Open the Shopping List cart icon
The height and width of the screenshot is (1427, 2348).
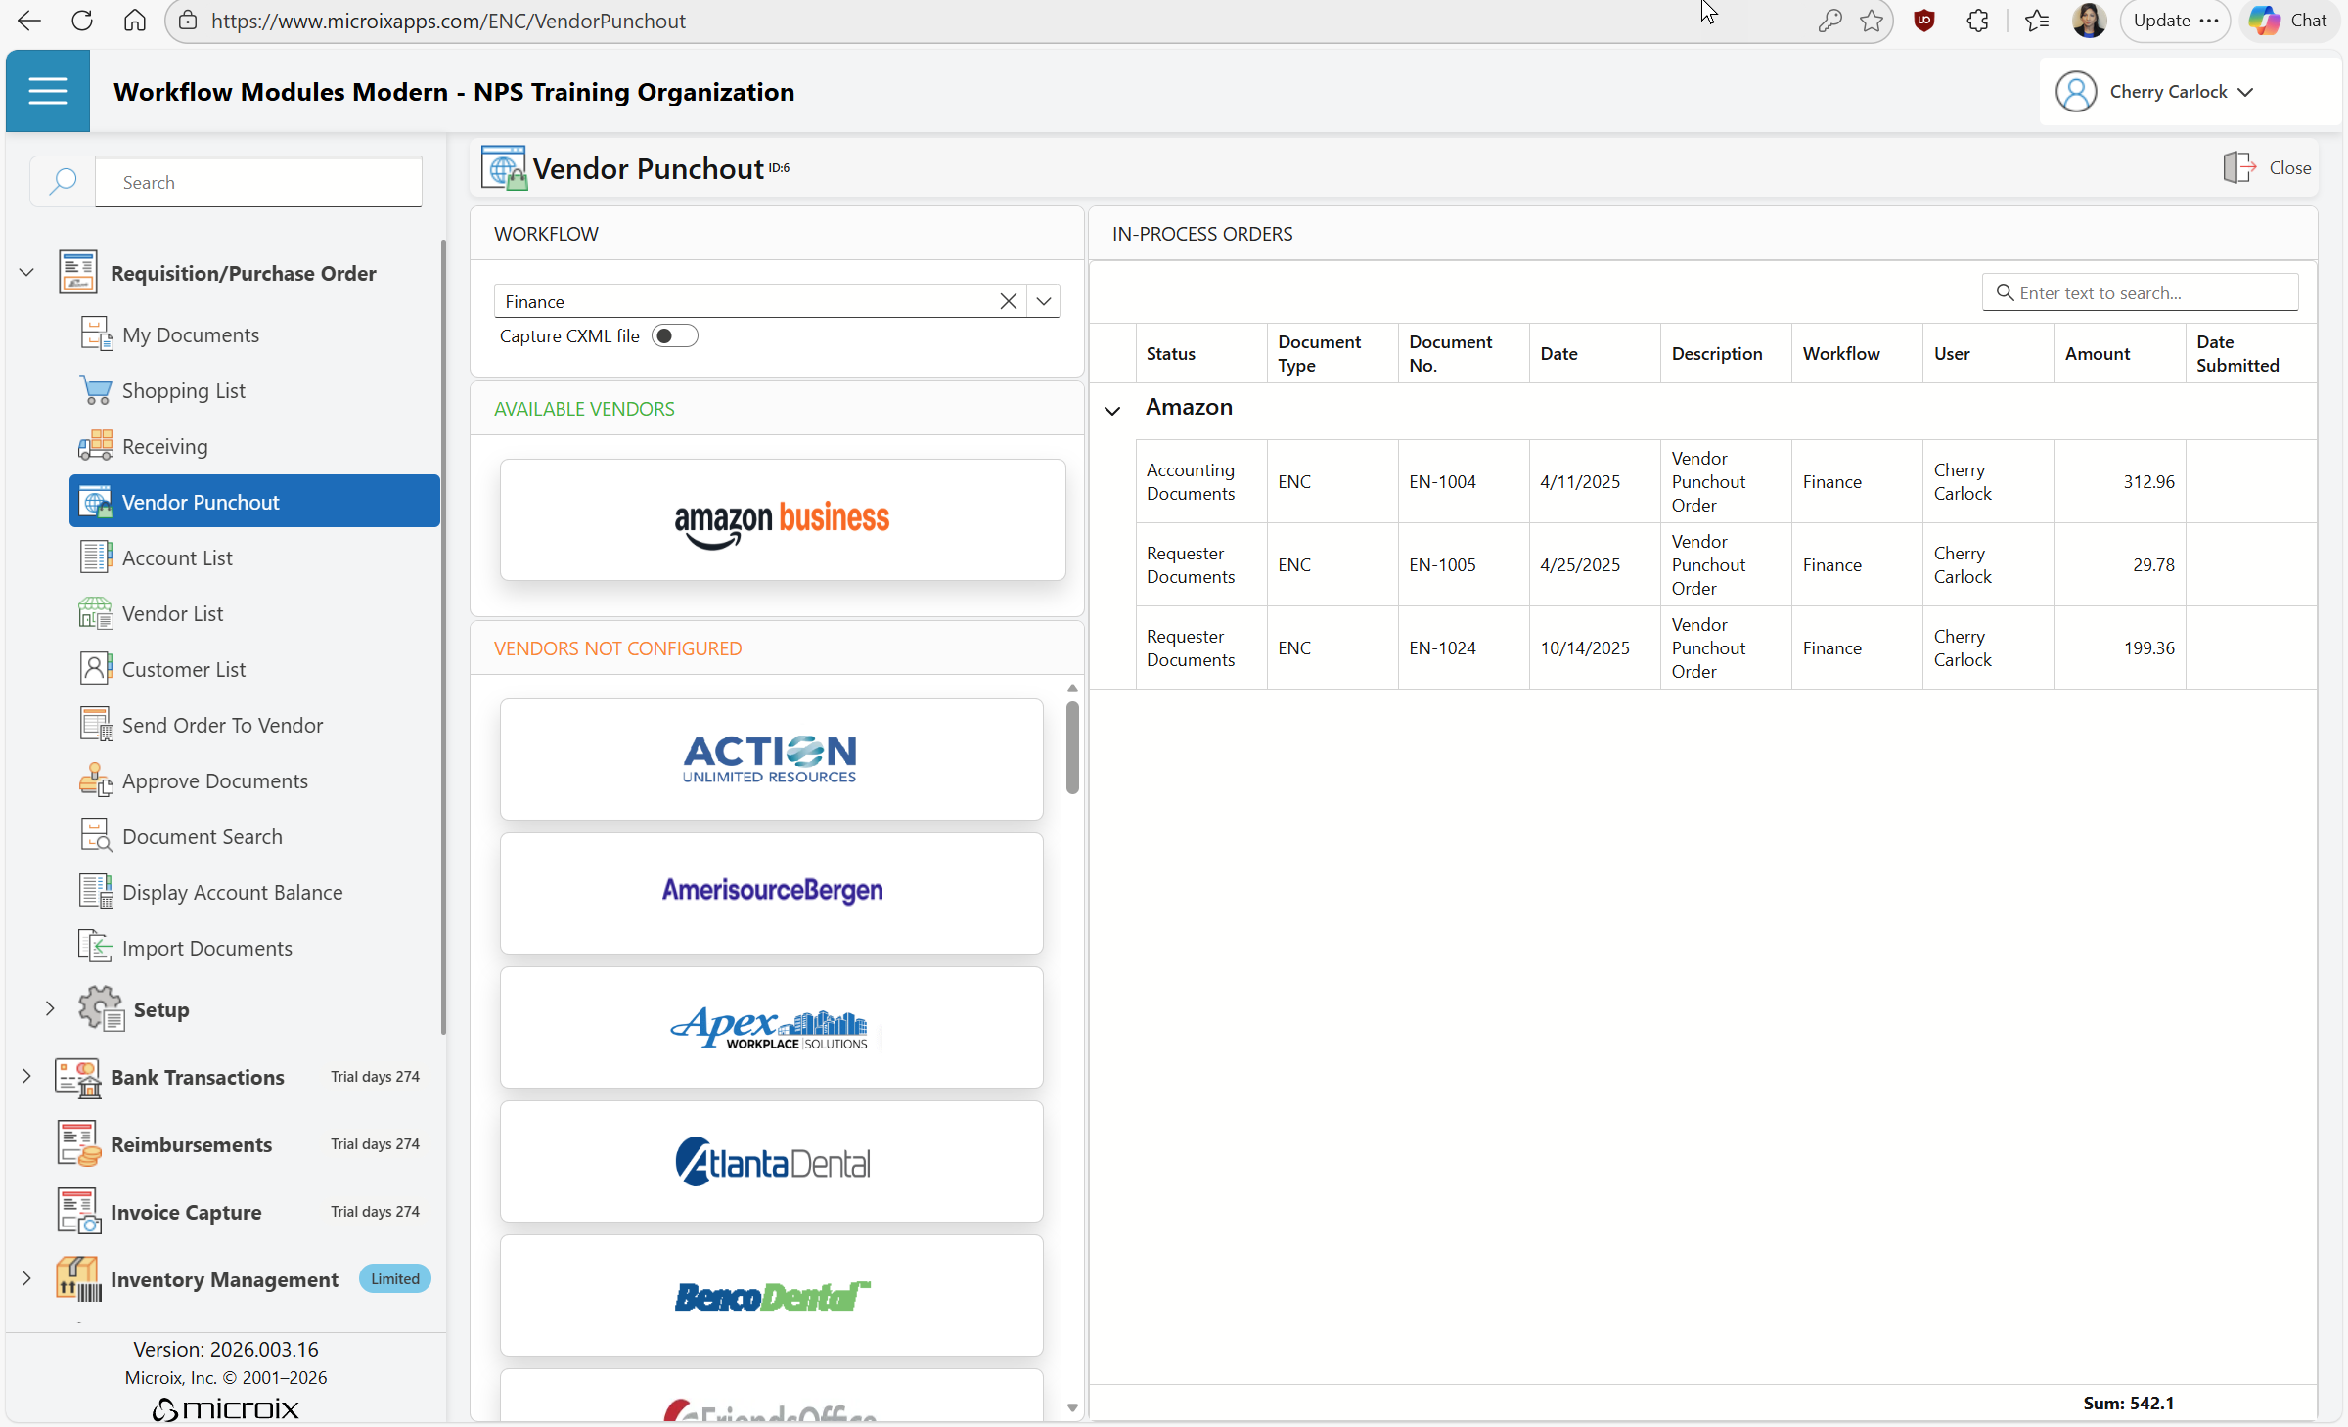click(x=95, y=390)
